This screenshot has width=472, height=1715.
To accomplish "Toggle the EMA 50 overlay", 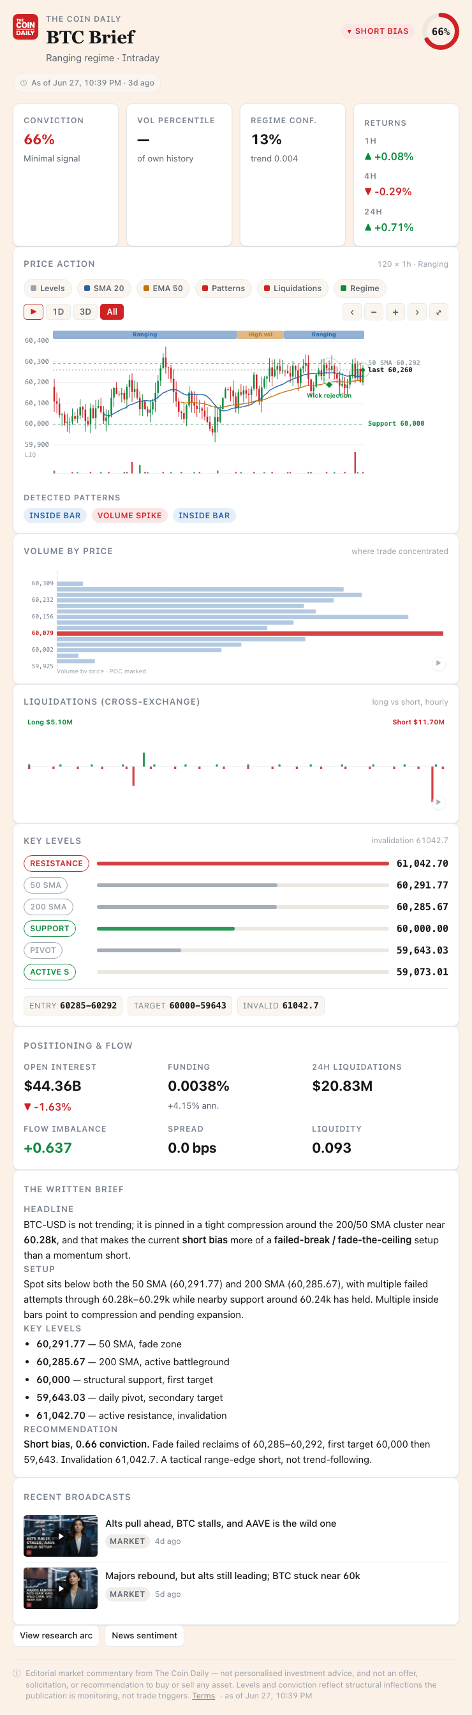I will click(163, 288).
